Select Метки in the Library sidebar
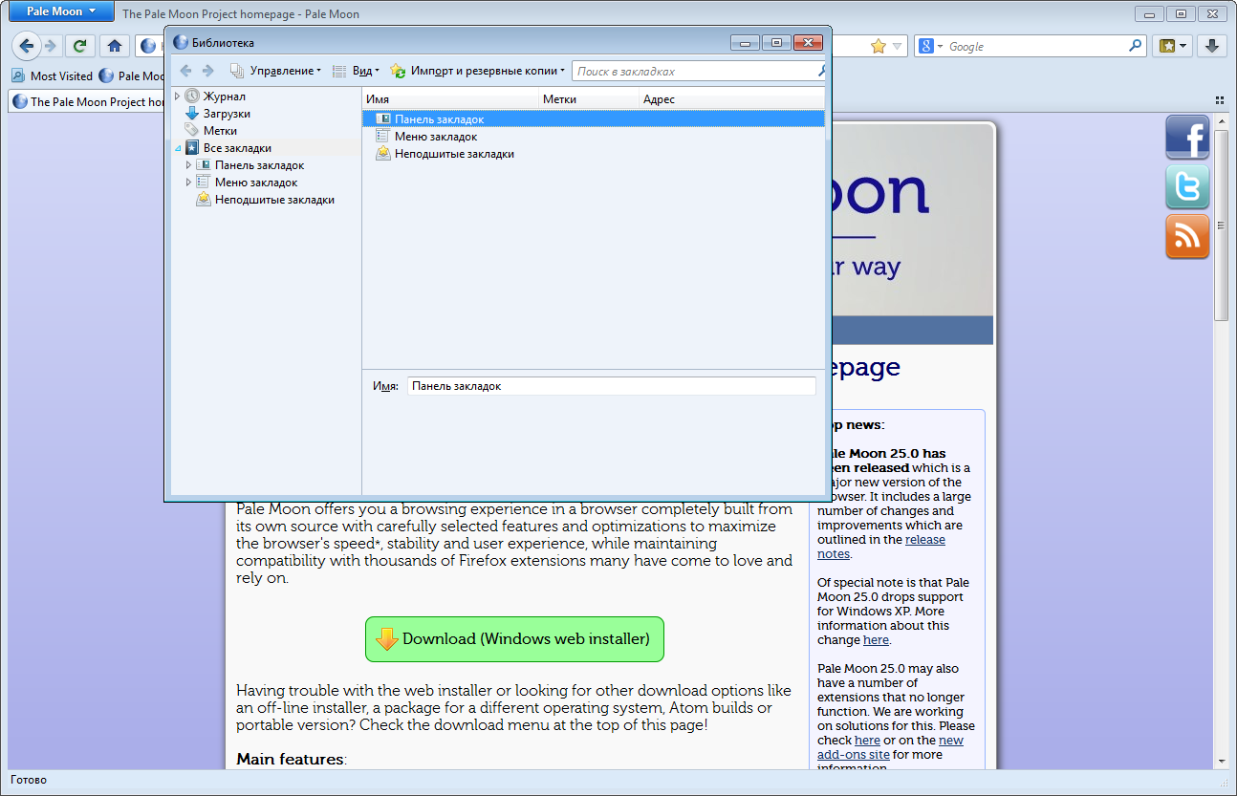This screenshot has width=1237, height=796. [x=220, y=131]
